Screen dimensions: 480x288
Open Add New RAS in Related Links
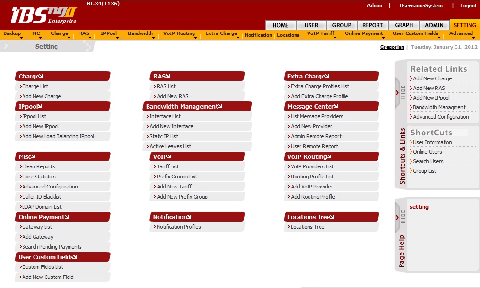429,88
